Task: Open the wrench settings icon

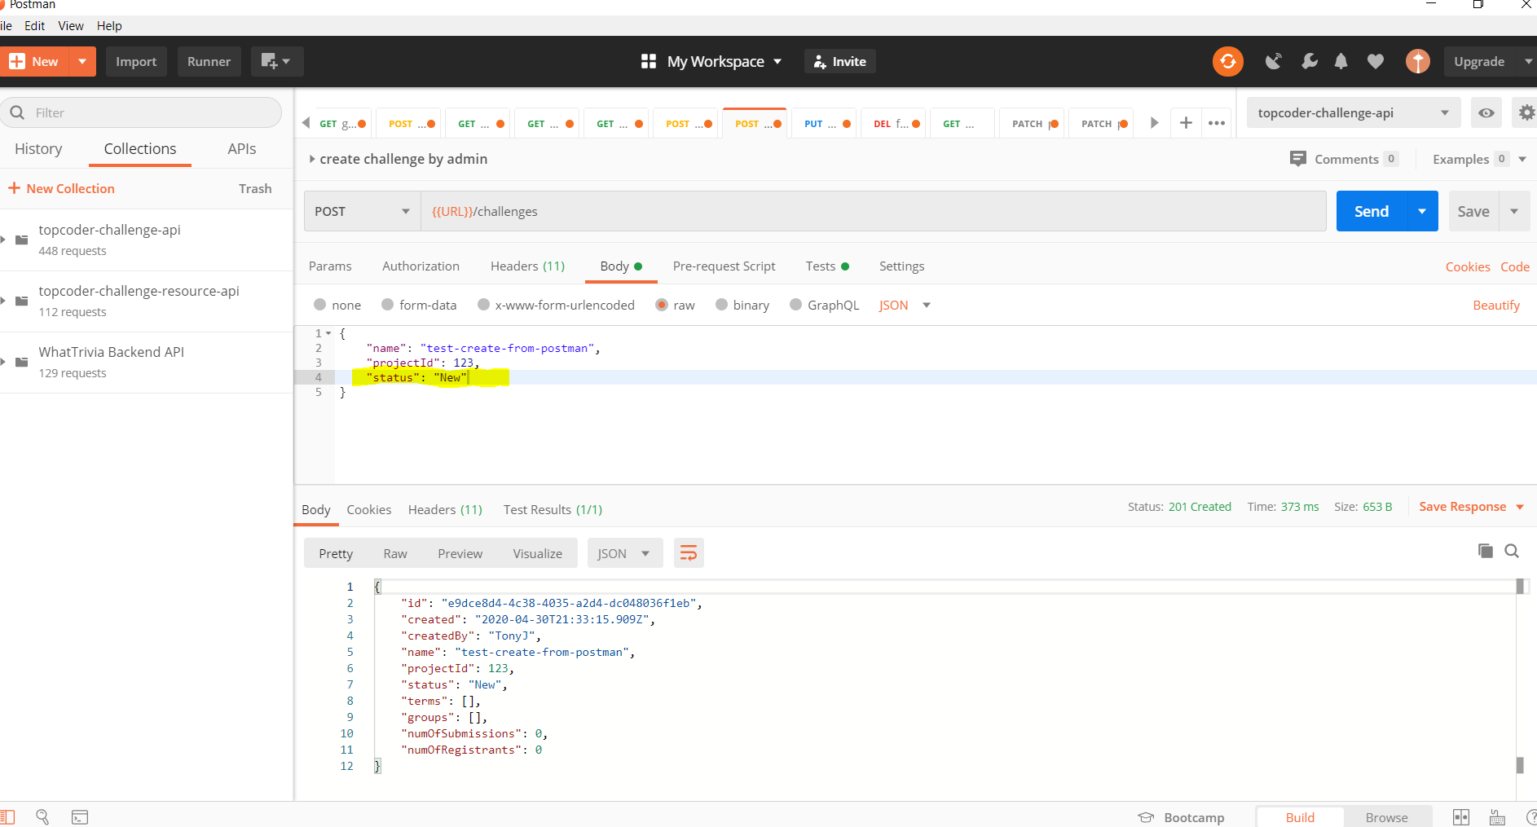Action: point(1309,61)
